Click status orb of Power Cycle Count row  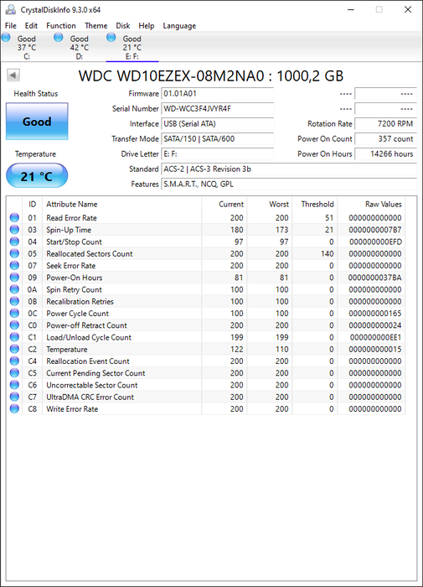[14, 313]
